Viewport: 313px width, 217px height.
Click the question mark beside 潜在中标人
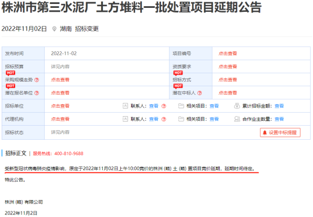(x=199, y=93)
